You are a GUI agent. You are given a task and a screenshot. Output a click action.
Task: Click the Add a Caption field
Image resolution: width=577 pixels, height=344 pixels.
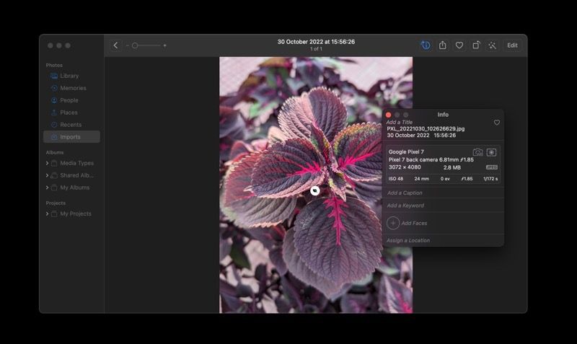click(442, 193)
